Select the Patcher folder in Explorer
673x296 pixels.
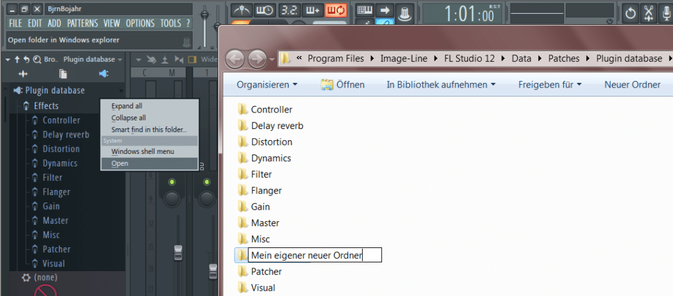coord(259,272)
